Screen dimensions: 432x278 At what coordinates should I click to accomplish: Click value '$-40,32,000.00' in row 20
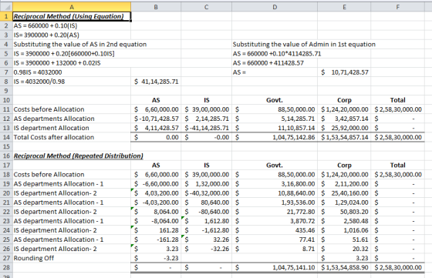tap(207, 193)
